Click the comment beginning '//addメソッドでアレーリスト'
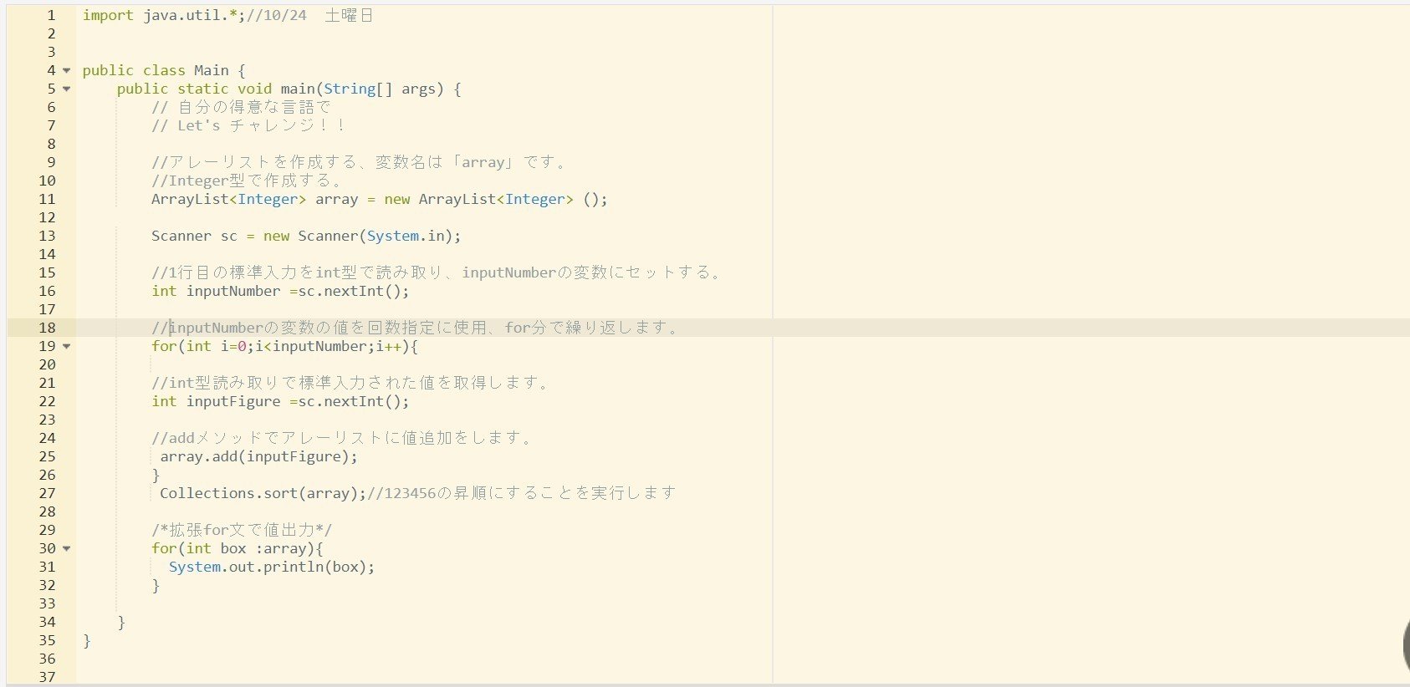Viewport: 1410px width, 687px height. click(342, 439)
